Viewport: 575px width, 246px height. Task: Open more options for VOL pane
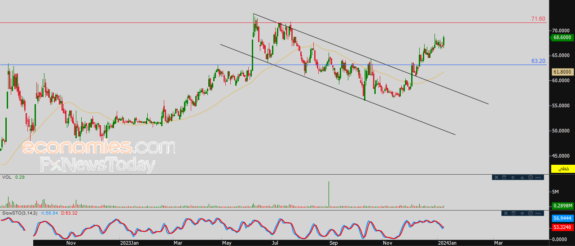pos(538,177)
